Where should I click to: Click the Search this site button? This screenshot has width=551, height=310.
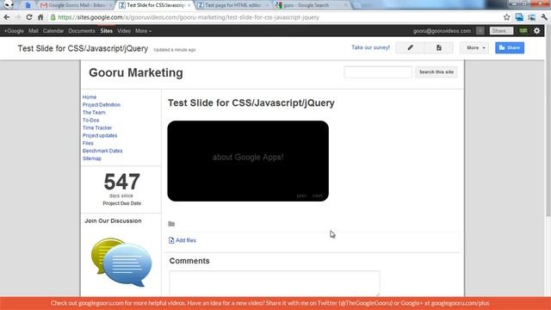click(436, 72)
